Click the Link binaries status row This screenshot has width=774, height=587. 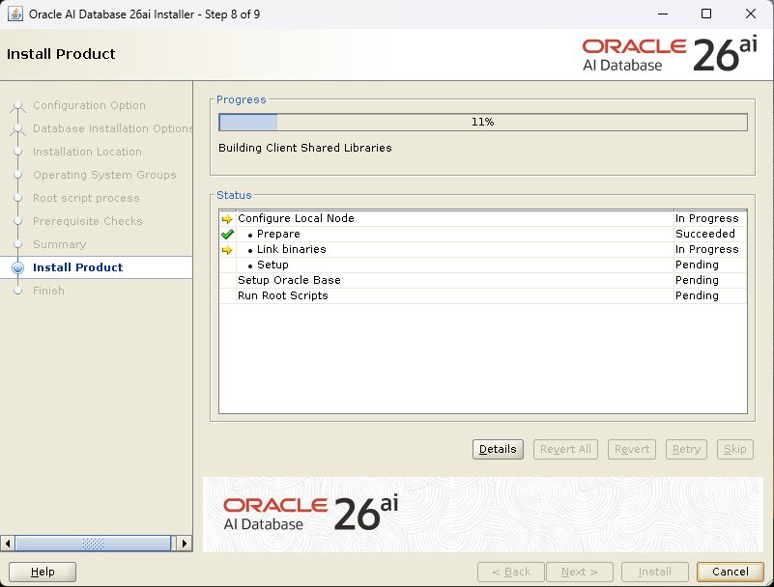pos(483,250)
